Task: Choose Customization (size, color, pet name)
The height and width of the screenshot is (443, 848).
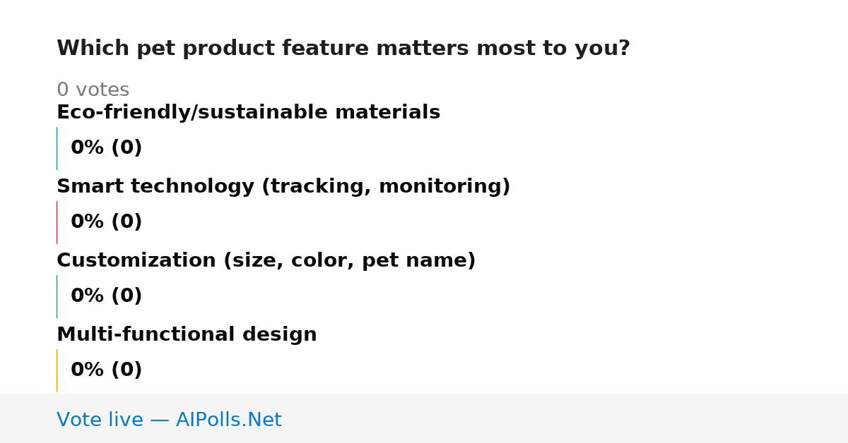Action: (x=266, y=261)
